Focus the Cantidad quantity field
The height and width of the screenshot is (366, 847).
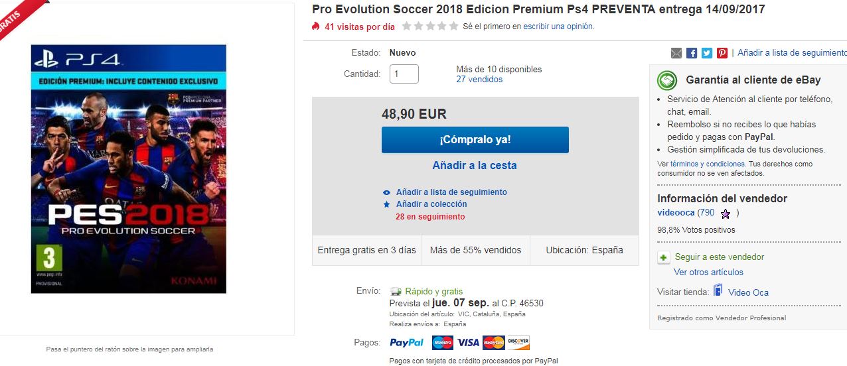click(404, 74)
